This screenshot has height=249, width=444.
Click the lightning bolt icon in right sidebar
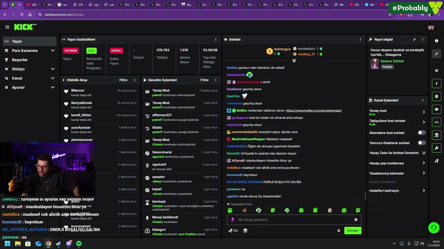coord(436,83)
